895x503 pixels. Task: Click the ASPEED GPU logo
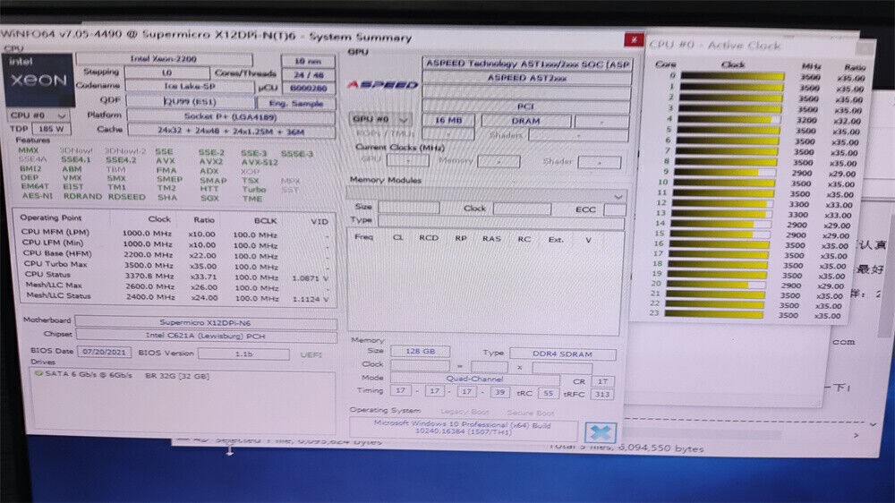point(382,85)
